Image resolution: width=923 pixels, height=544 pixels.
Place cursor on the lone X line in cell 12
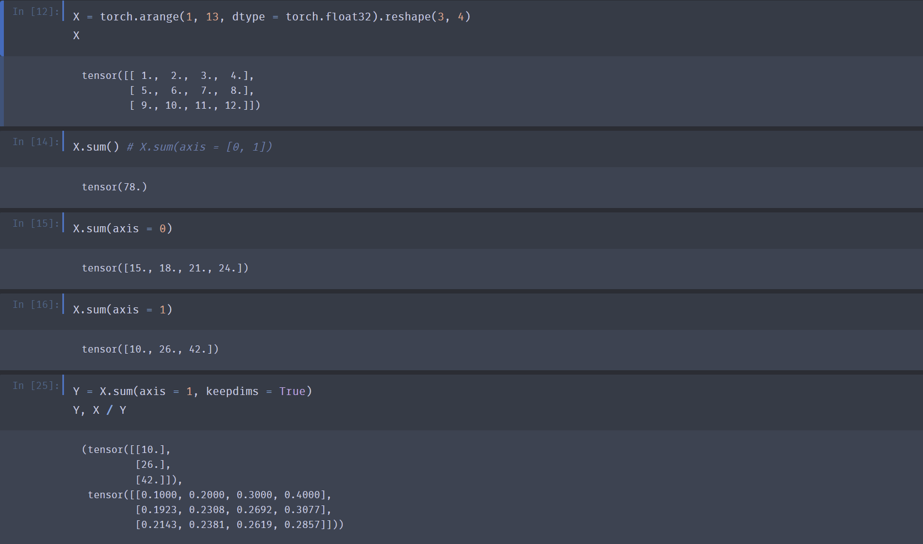pos(77,36)
